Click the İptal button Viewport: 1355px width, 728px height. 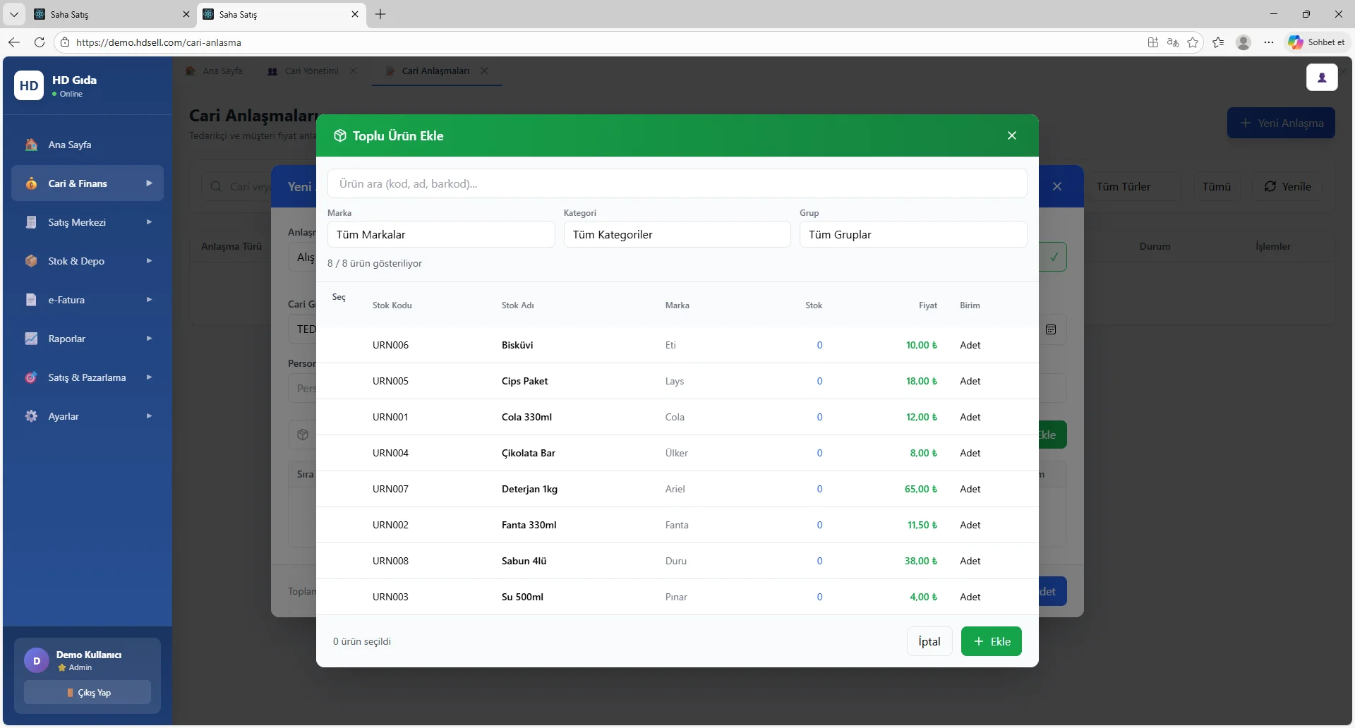click(929, 641)
